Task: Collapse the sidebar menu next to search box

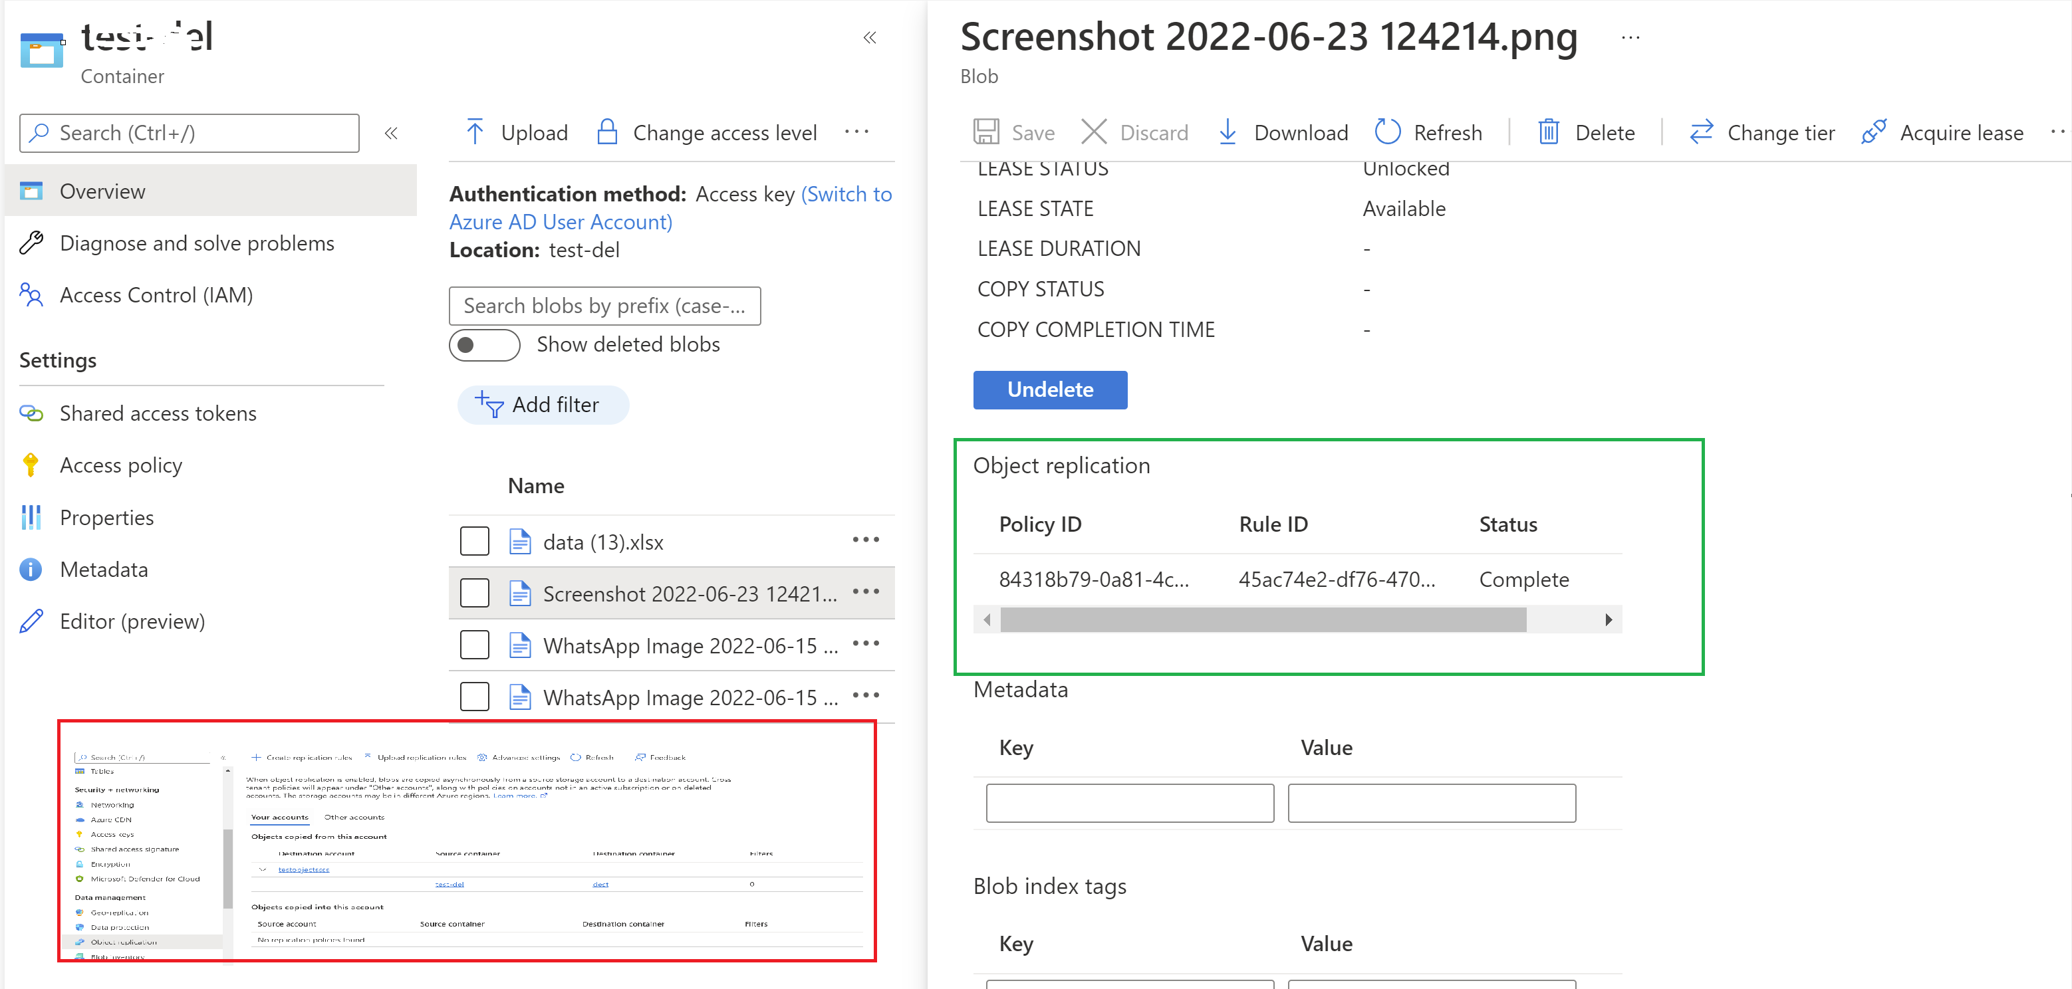Action: (x=391, y=133)
